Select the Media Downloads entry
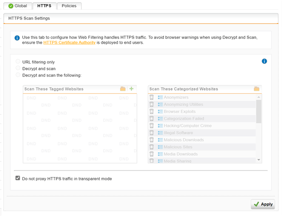This screenshot has width=282, height=216. point(181,154)
